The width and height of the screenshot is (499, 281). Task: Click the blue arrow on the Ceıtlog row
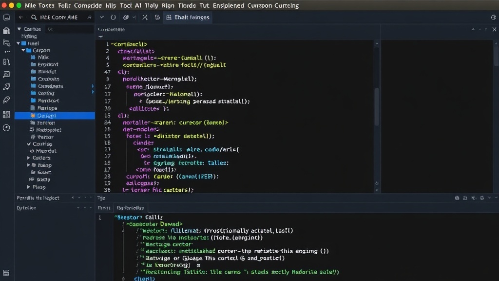[93, 92]
